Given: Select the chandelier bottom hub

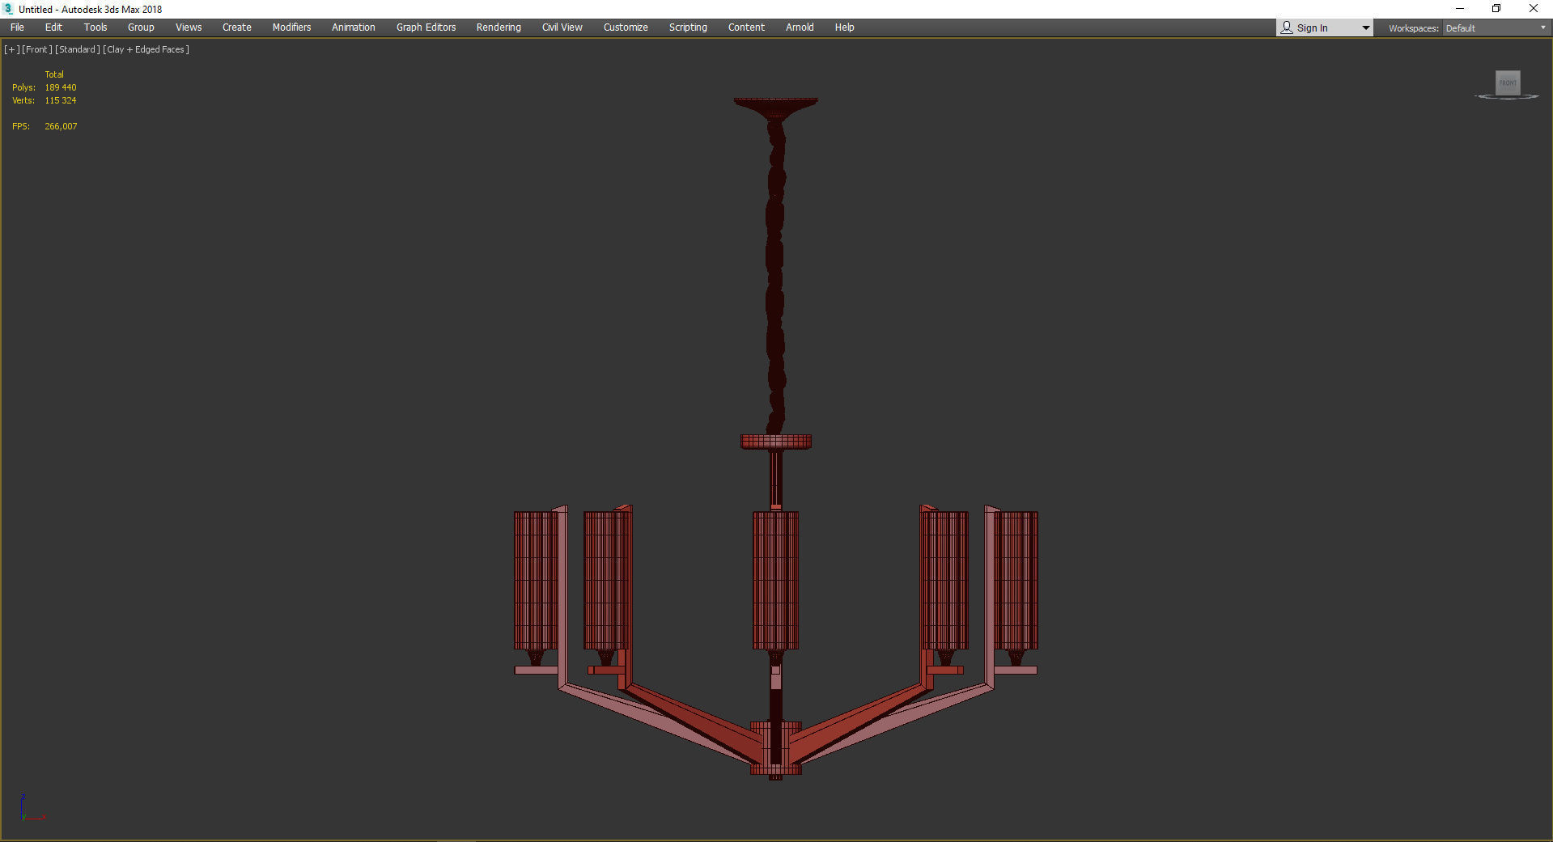Looking at the screenshot, I should pyautogui.click(x=775, y=748).
